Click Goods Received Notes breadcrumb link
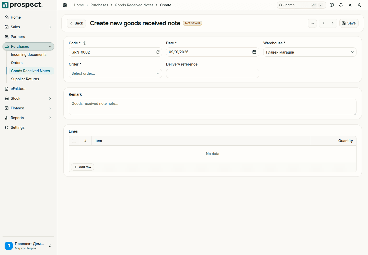This screenshot has height=255, width=368. pos(134,5)
